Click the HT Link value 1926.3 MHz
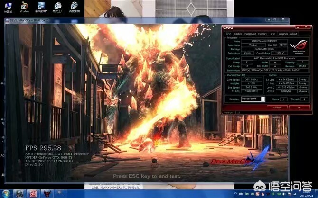 [x=252, y=91]
